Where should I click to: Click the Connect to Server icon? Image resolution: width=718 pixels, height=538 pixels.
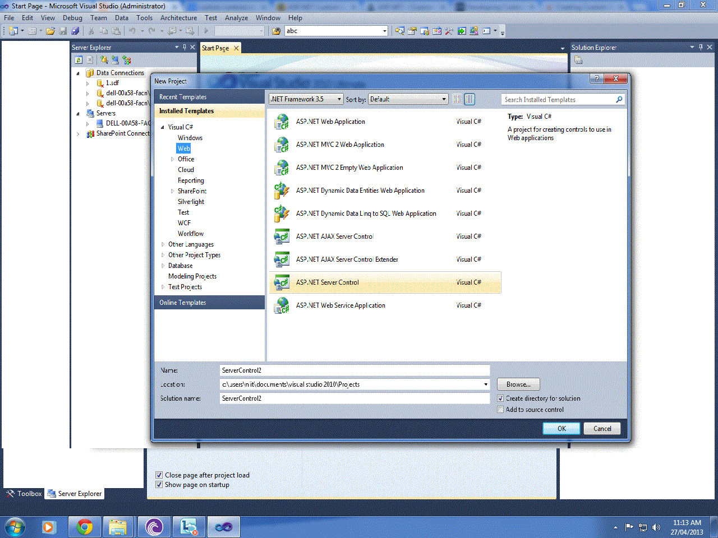114,59
